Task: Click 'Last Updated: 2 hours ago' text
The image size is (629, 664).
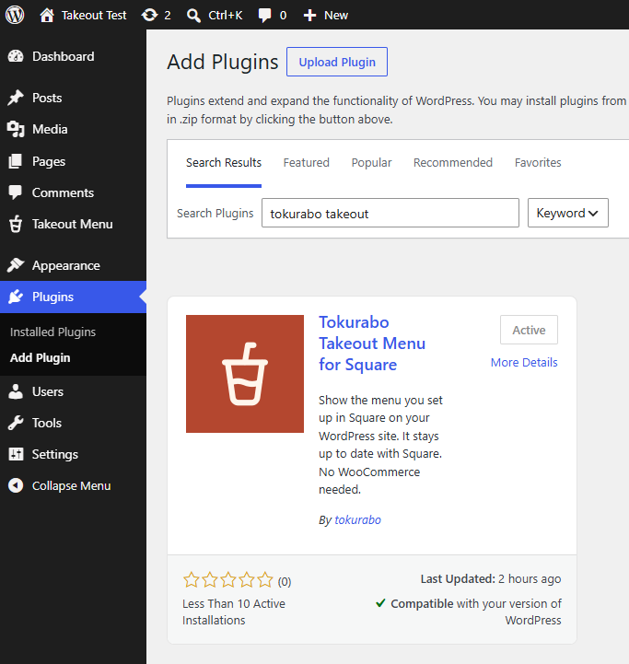Action: [491, 579]
